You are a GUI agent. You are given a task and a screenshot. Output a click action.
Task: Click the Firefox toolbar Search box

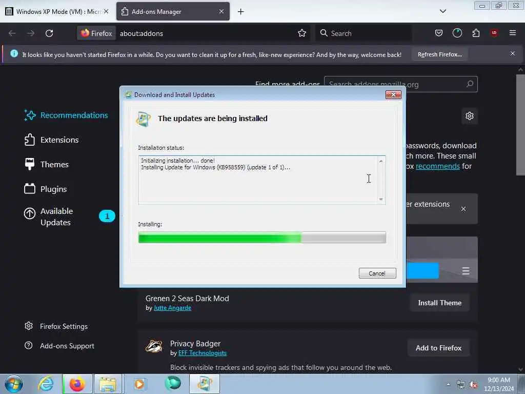click(x=364, y=33)
